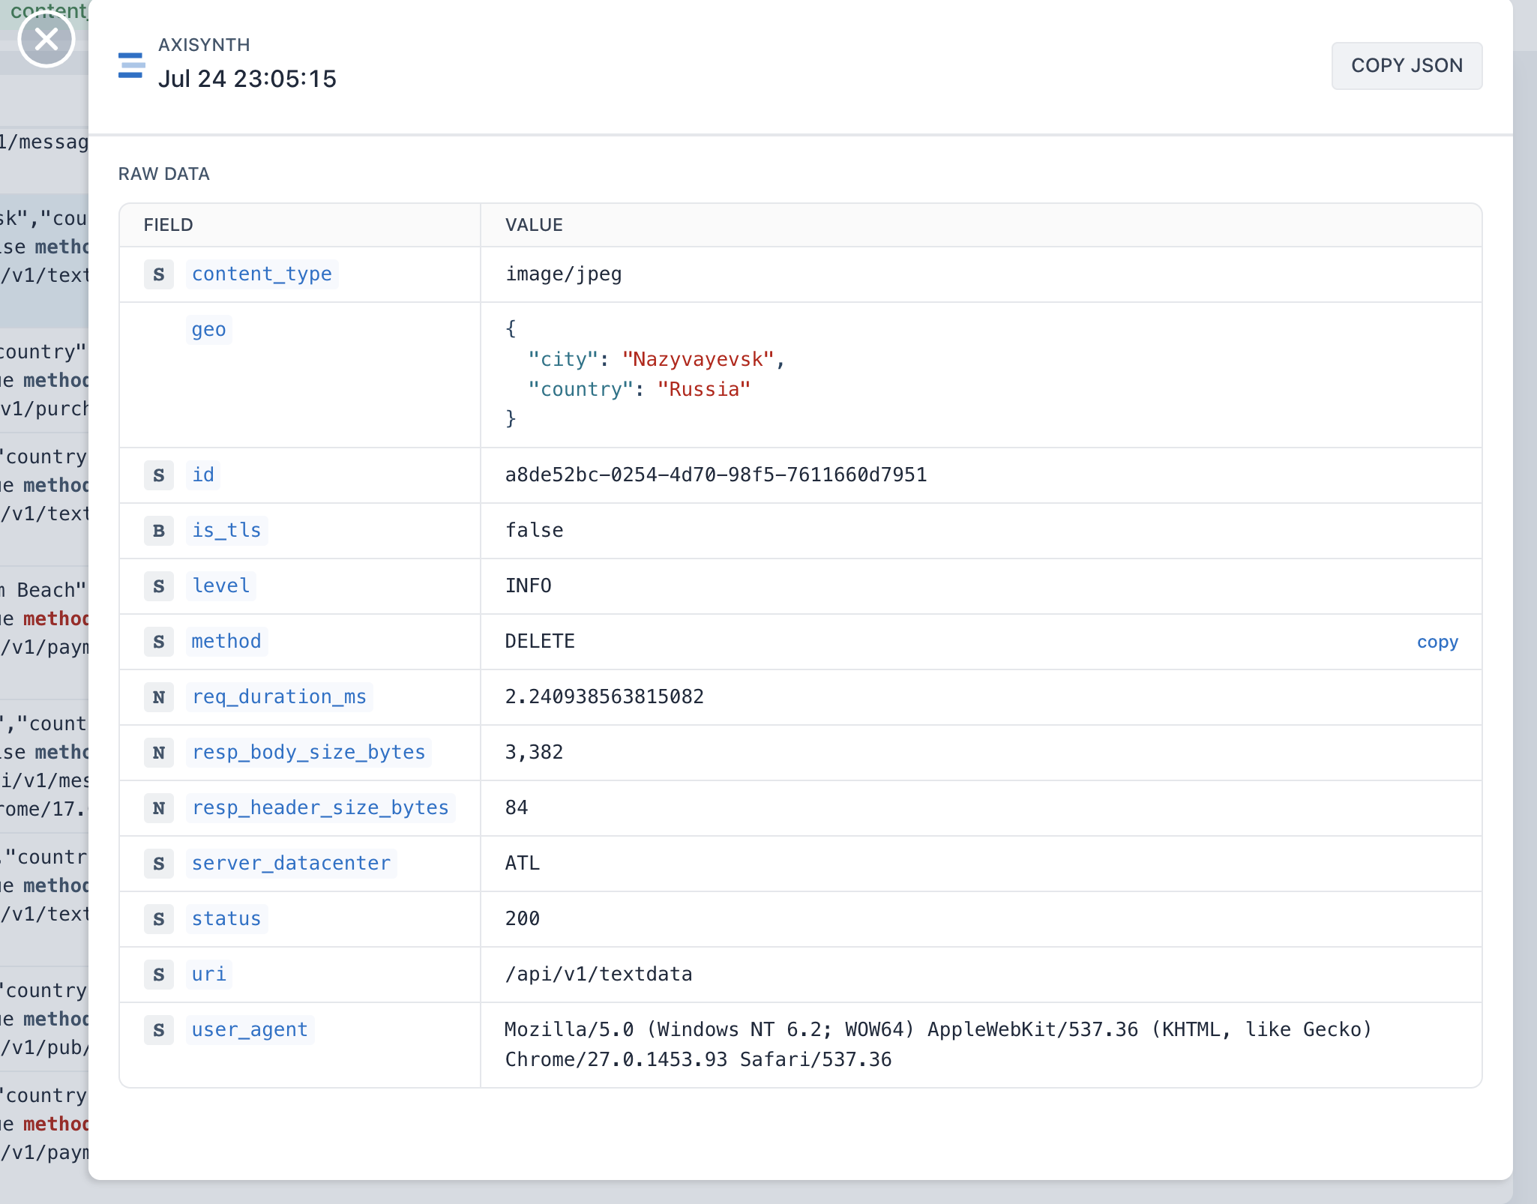This screenshot has height=1204, width=1537.
Task: Click the number type icon beside resp_body_size_bytes
Action: point(159,753)
